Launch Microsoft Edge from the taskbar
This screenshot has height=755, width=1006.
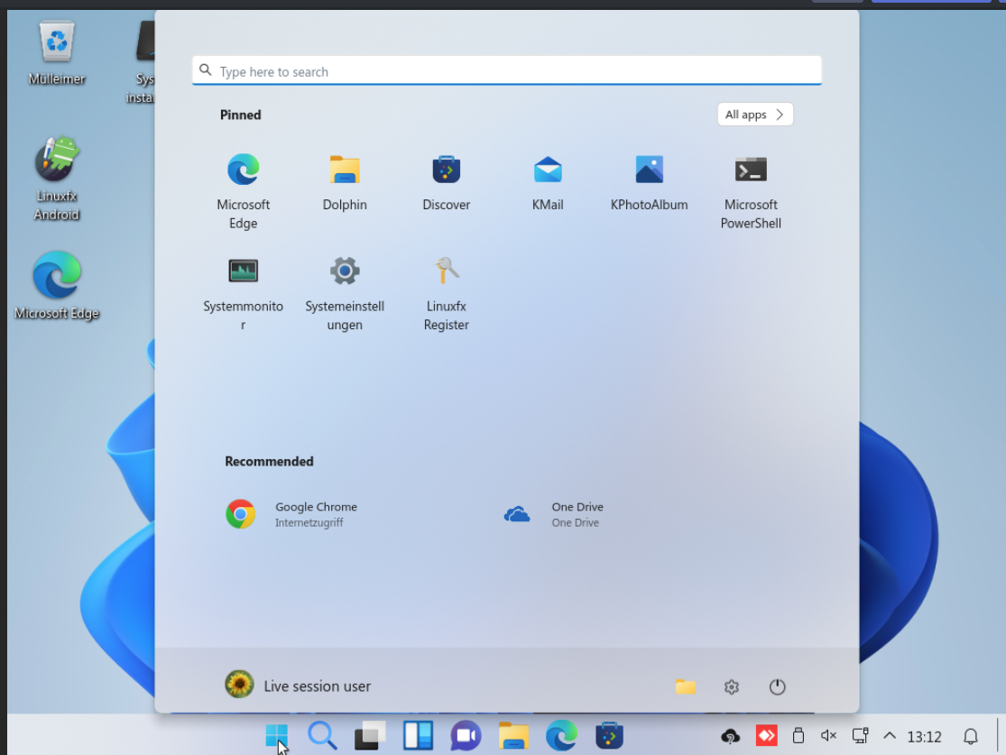pyautogui.click(x=561, y=736)
